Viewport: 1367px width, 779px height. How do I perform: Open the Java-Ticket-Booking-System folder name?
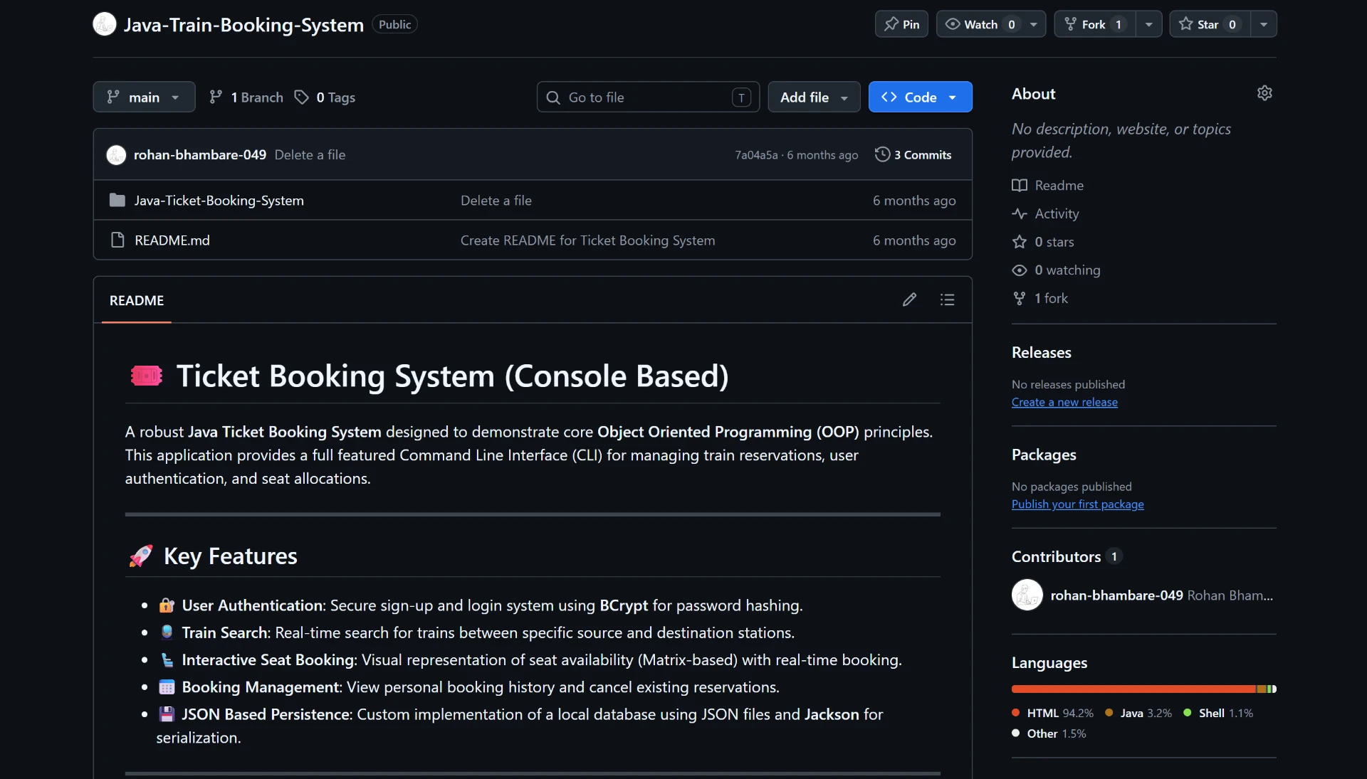pyautogui.click(x=219, y=201)
